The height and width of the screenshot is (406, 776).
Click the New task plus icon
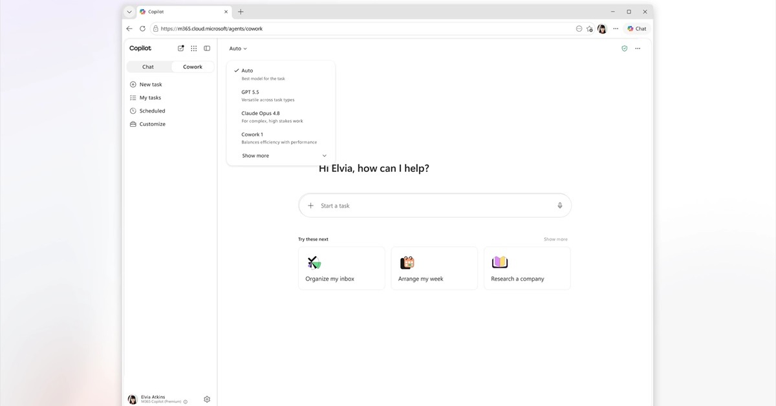[133, 85]
